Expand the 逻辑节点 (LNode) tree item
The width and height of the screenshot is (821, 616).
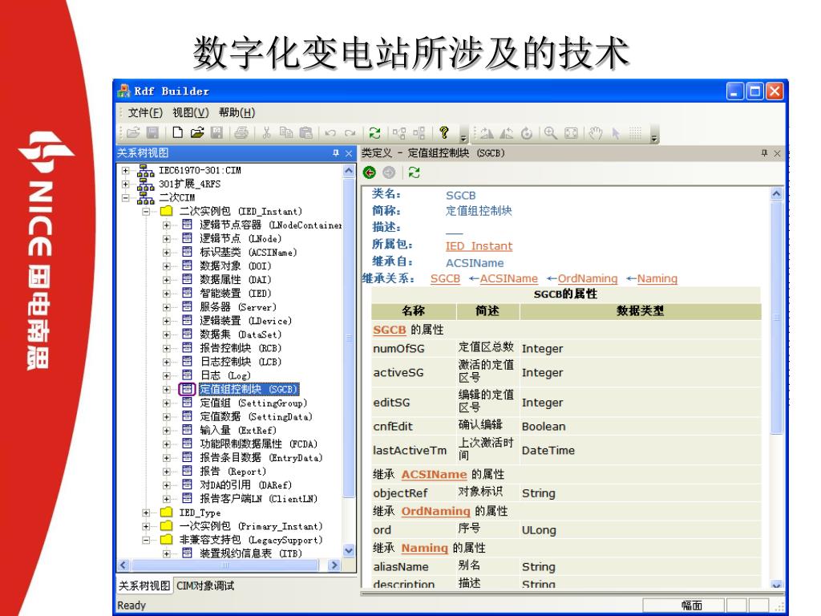167,239
